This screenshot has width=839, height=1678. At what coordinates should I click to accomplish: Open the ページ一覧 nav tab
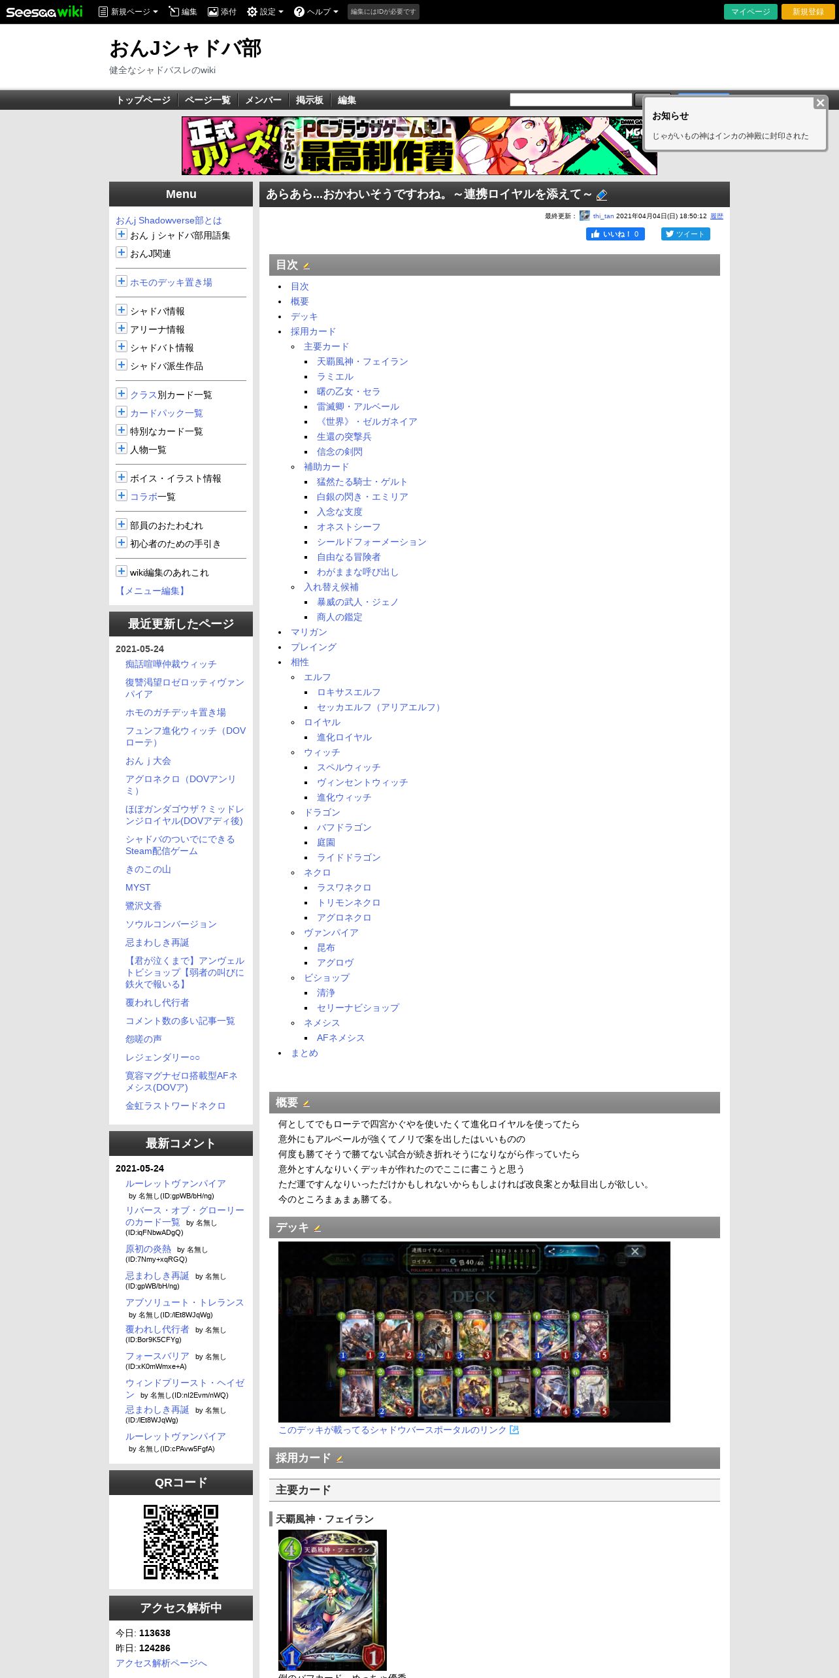click(x=207, y=100)
